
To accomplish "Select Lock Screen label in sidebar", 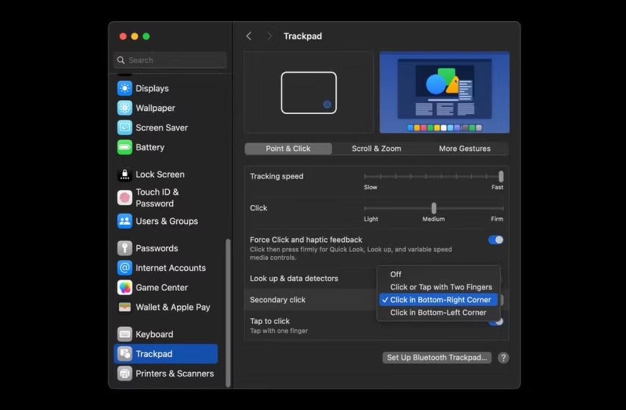I will click(160, 174).
